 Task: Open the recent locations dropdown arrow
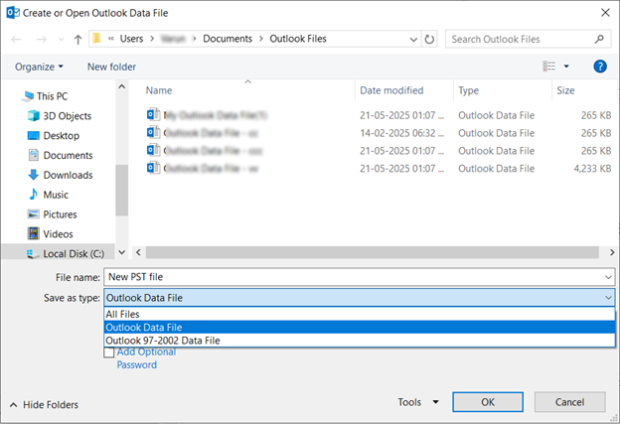[61, 39]
